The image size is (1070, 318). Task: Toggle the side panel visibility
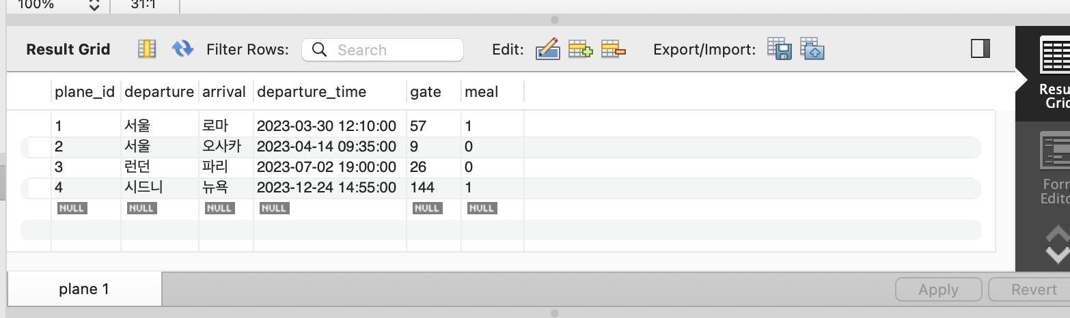pos(980,48)
